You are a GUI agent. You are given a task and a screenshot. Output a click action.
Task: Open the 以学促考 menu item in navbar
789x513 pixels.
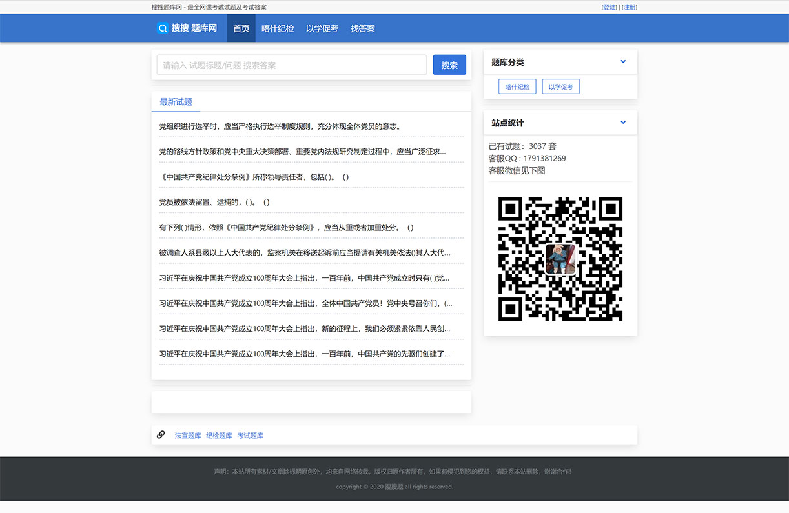click(x=322, y=28)
